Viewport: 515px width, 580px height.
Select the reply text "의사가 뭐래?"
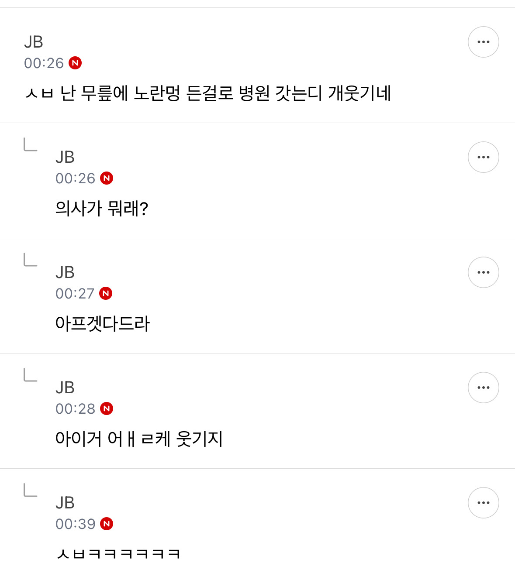coord(102,209)
